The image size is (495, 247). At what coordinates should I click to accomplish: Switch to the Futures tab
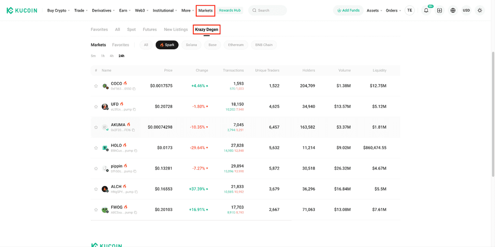click(150, 29)
